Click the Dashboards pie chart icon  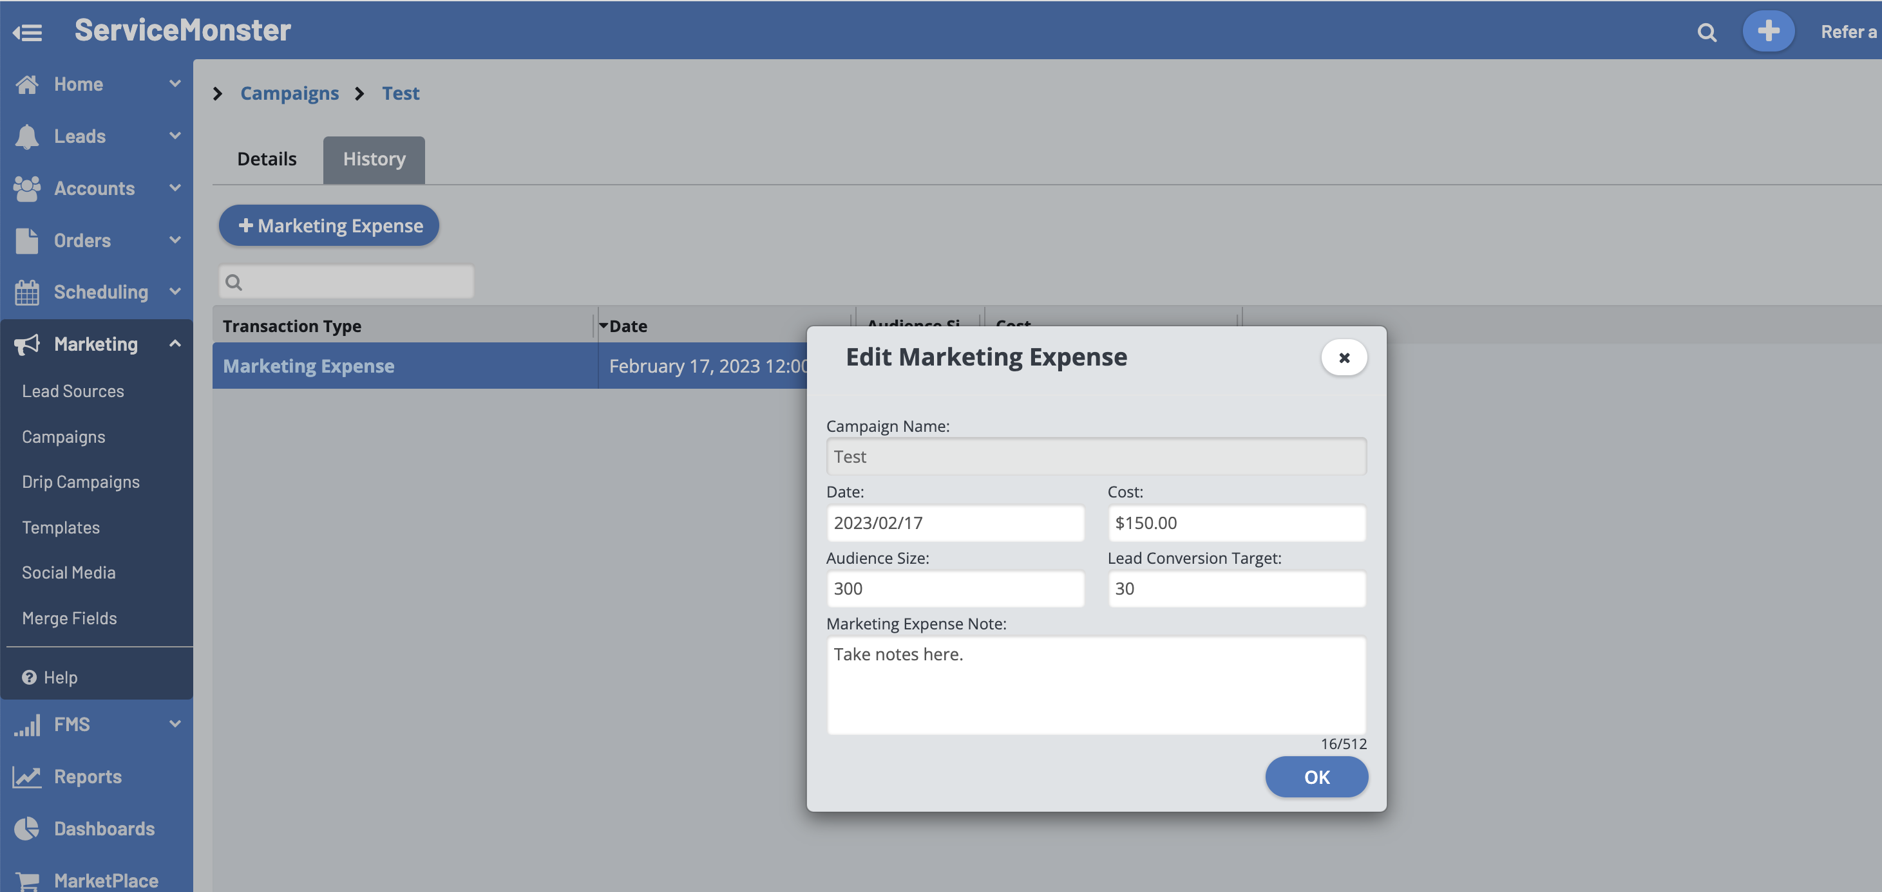point(27,828)
